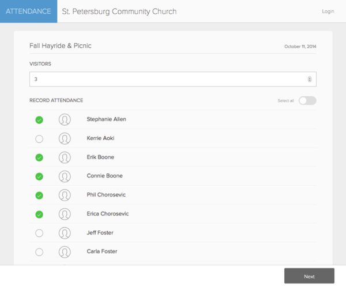Focus the Visitors count input field

[x=173, y=79]
